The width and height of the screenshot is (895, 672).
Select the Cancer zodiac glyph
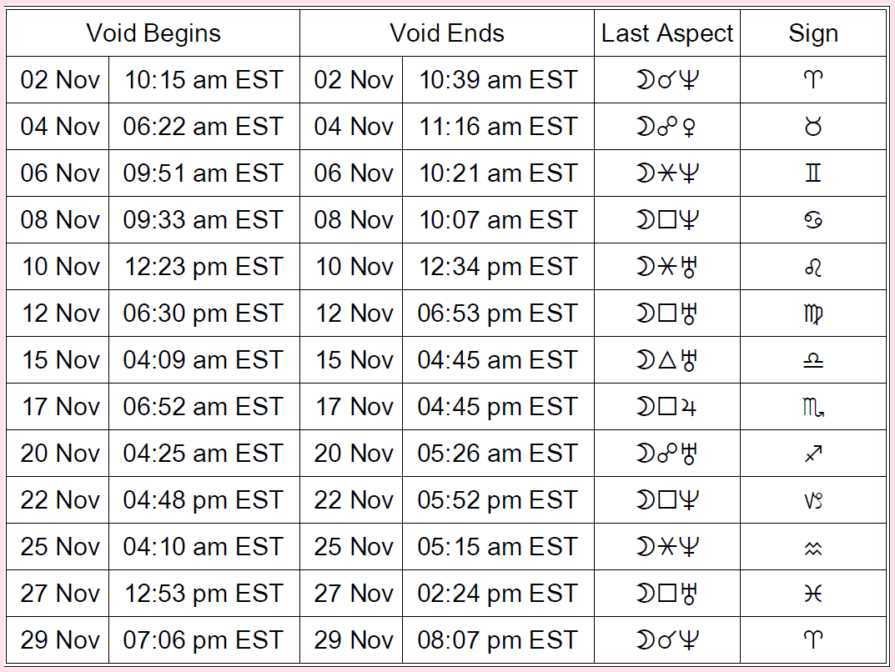(x=813, y=220)
